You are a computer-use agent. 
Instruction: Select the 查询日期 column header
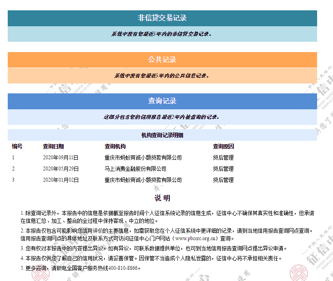(x=53, y=146)
